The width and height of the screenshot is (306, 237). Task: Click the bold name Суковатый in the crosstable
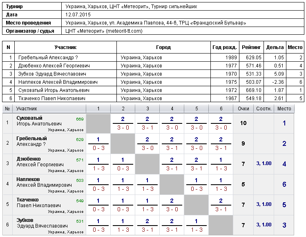29,118
